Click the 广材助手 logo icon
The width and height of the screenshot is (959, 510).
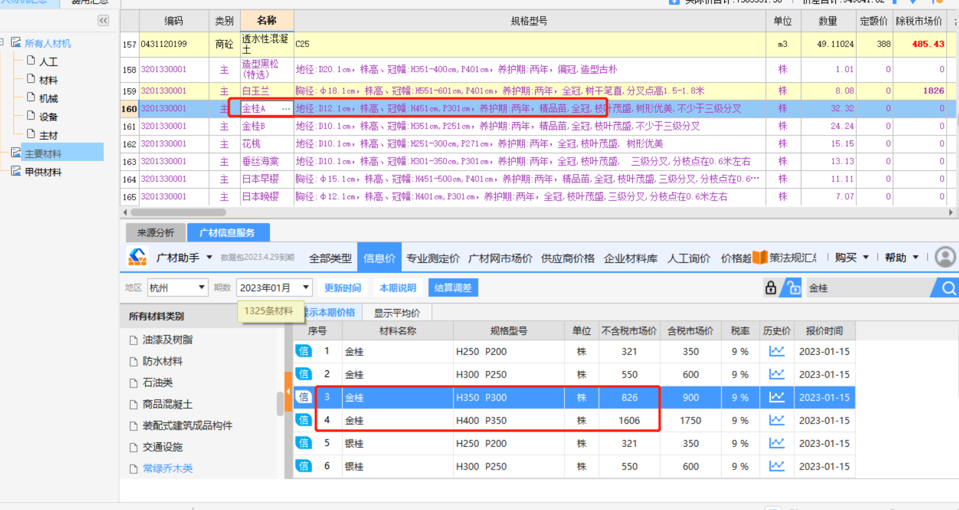pyautogui.click(x=137, y=257)
